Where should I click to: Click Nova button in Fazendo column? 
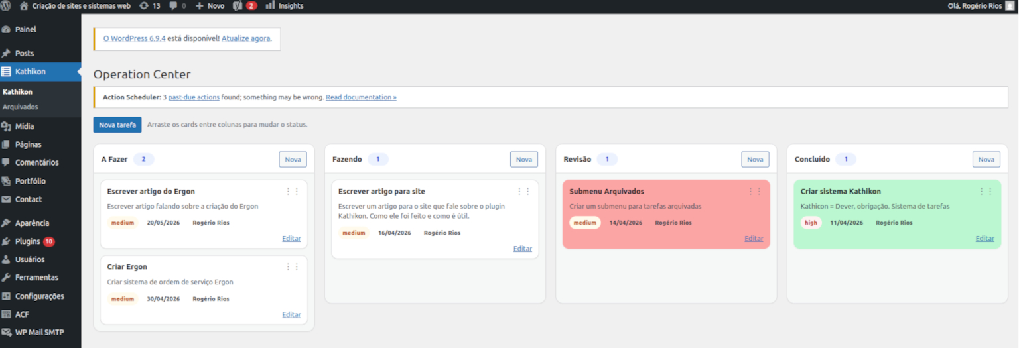[x=524, y=160]
